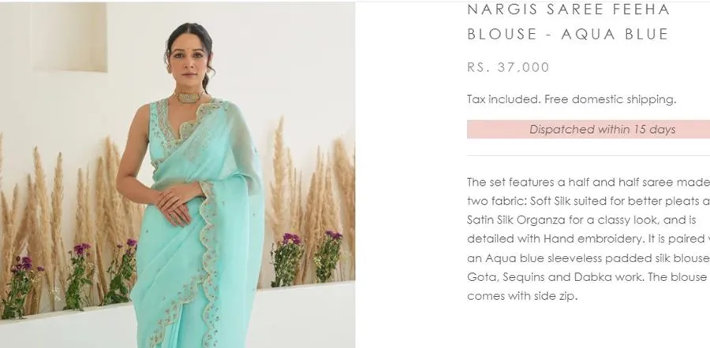Click the 'BLOUSE - AQUA BLUE' title line
This screenshot has height=348, width=710.
(568, 35)
